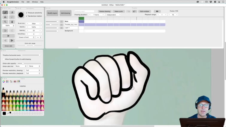The image size is (226, 127).
Task: Click the copy-drawing icon next to Make cycle
Action: coord(128,11)
